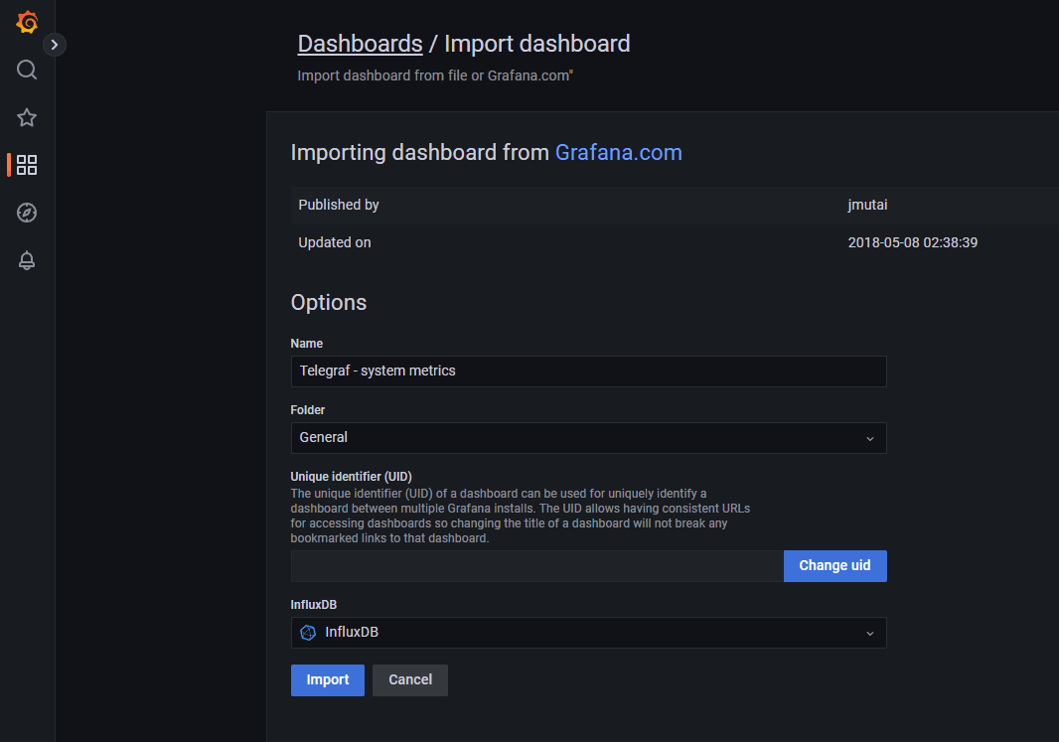The image size is (1059, 742).
Task: Click the Import dashboard from file subtitle
Action: point(435,75)
